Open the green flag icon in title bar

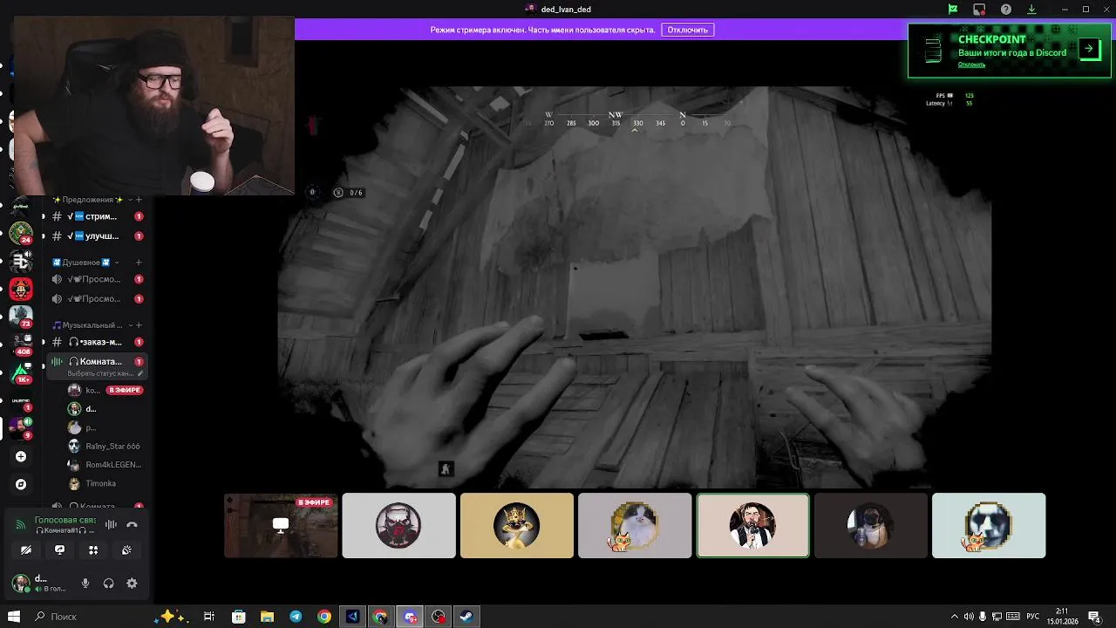pos(953,10)
